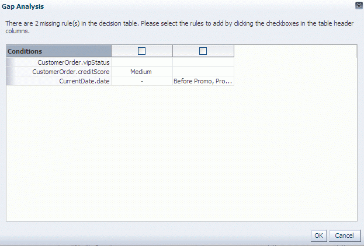Check the first missing rule checkbox
This screenshot has height=246, width=364.
click(x=141, y=51)
